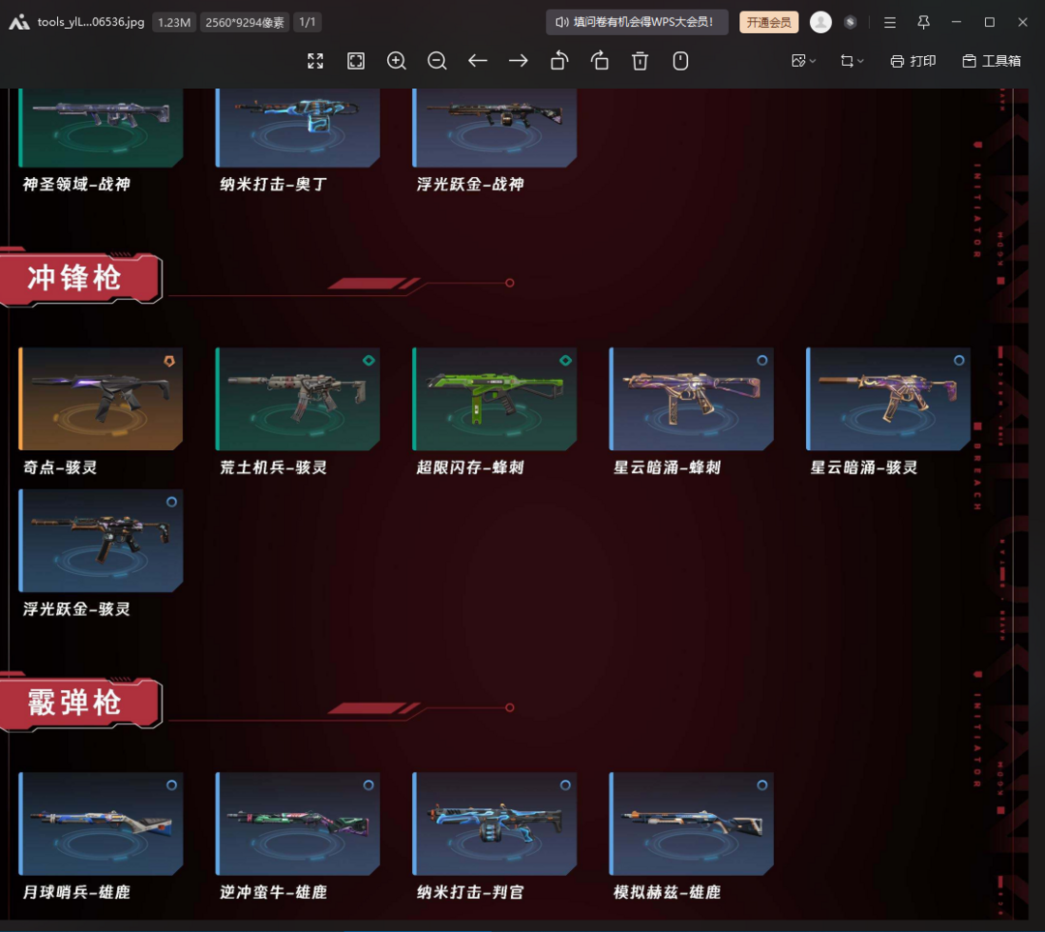Click the 逆冲蛮牛-雄鹿 shotgun thumbnail
This screenshot has height=932, width=1045.
[298, 824]
